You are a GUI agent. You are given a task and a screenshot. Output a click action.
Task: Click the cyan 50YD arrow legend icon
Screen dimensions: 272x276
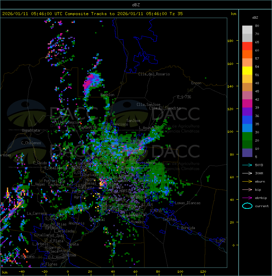point(247,165)
